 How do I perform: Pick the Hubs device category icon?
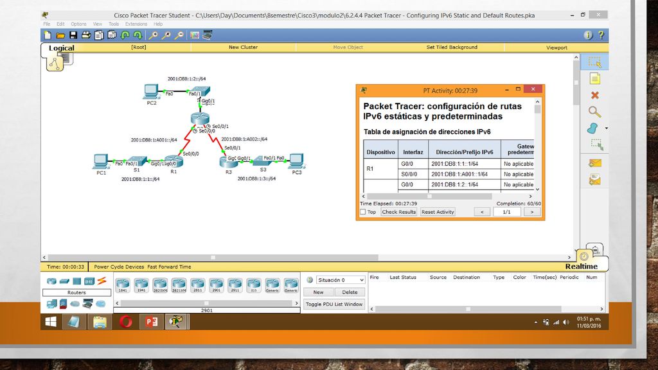tap(77, 281)
